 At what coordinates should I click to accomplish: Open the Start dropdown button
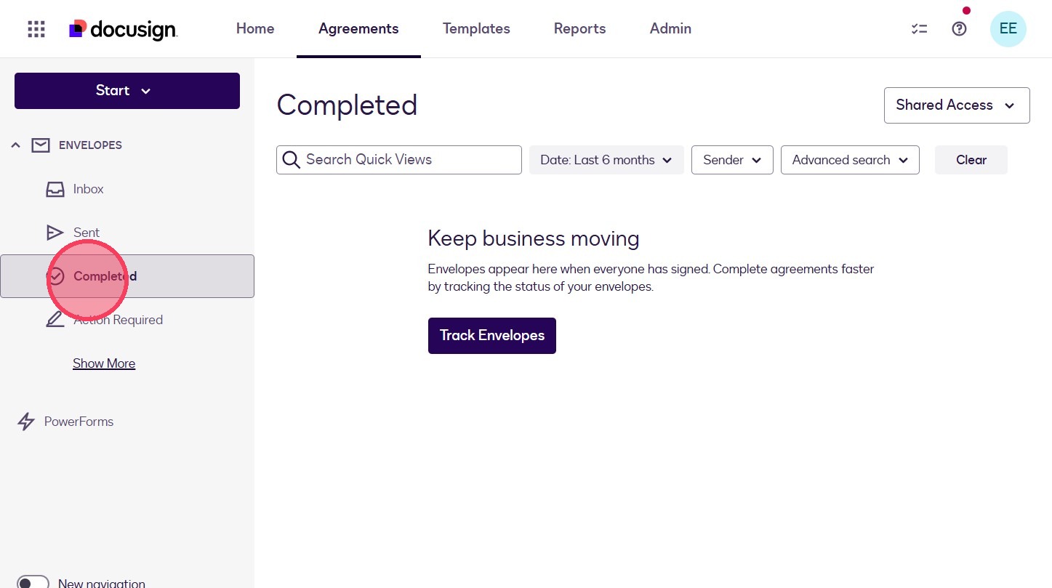pyautogui.click(x=127, y=91)
